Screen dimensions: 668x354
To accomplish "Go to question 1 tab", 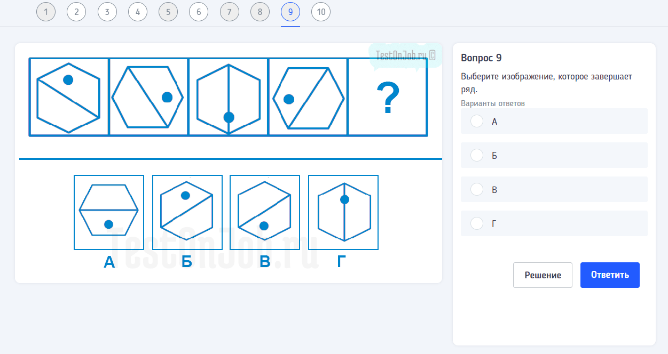I will click(x=46, y=12).
